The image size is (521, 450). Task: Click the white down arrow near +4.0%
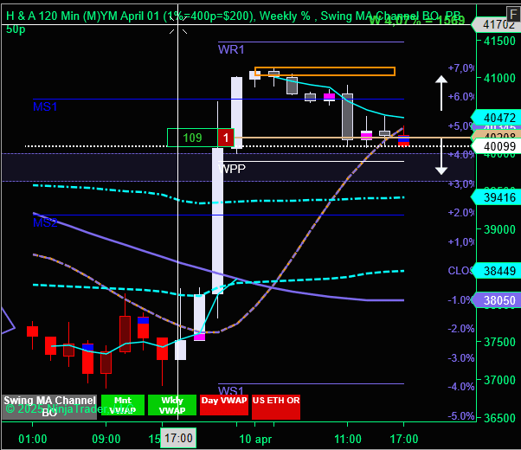point(441,157)
